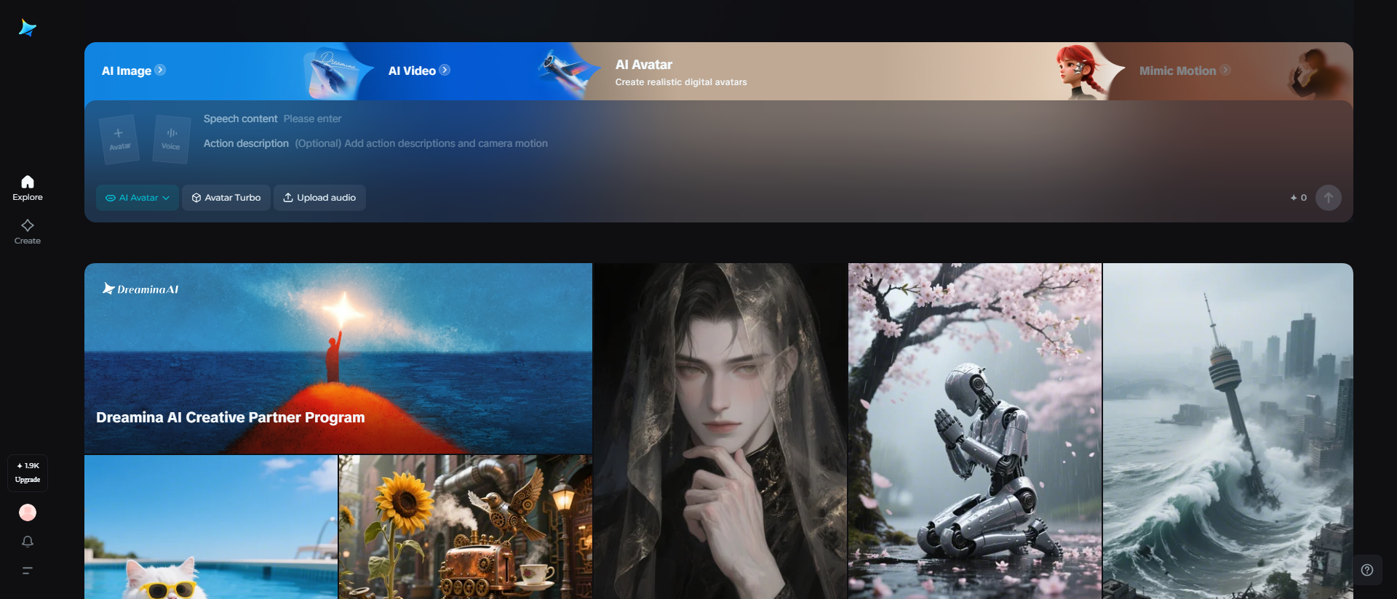Open the Dreamina AI Creative Partner Program banner
Viewport: 1397px width, 599px height.
pos(338,358)
